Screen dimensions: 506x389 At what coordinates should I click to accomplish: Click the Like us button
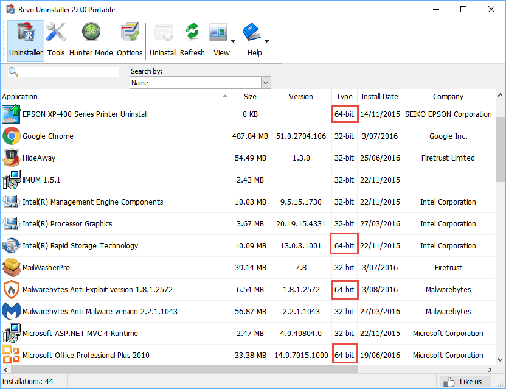[465, 382]
